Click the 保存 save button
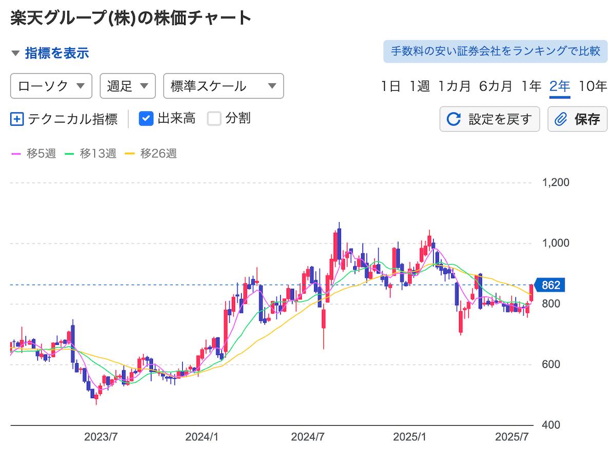 [x=577, y=119]
